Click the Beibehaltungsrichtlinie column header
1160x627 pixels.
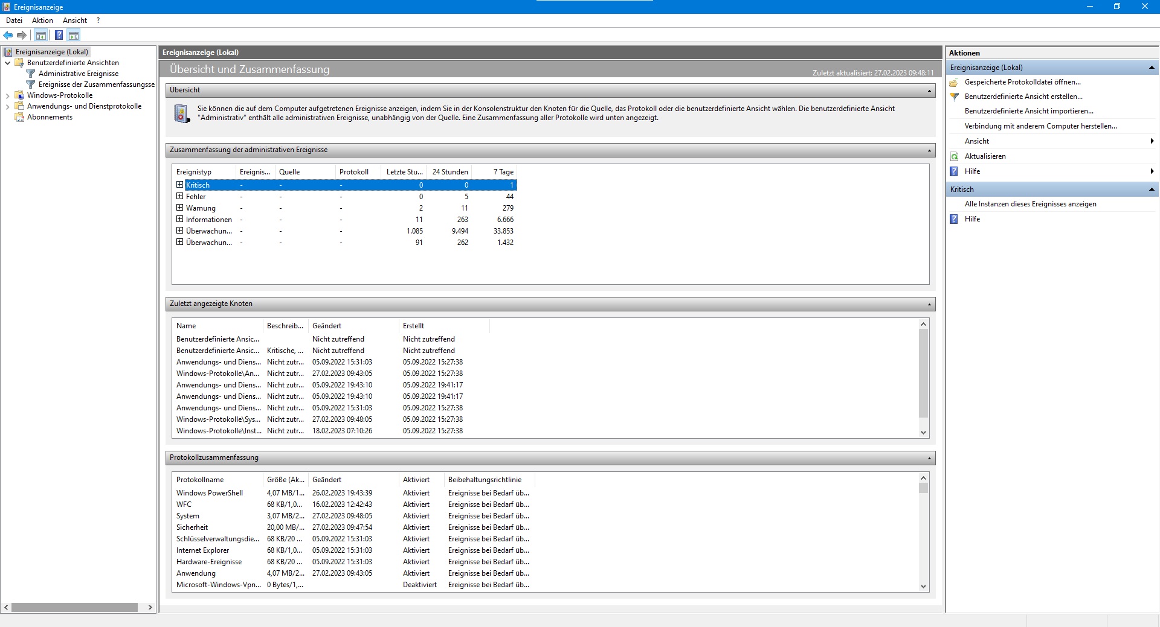(x=489, y=480)
